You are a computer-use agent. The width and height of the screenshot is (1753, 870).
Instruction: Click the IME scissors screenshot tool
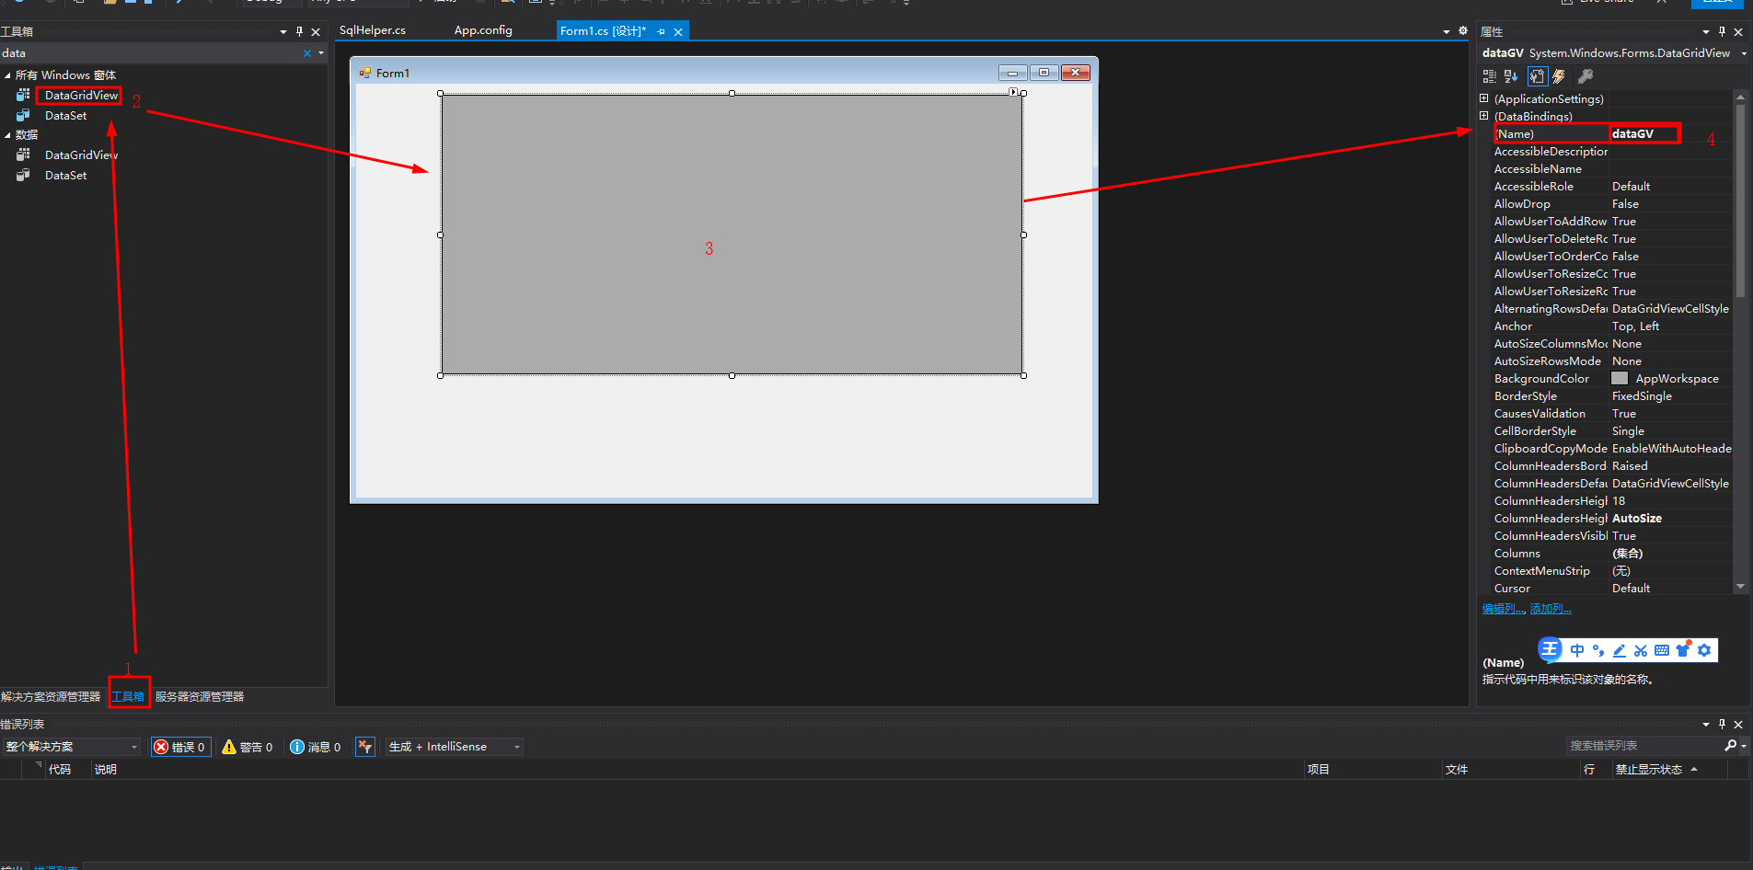pos(1641,650)
